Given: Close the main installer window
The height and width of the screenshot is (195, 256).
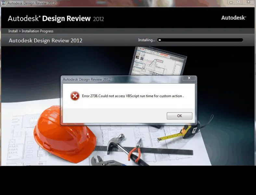Looking at the screenshot, I should coord(249,2).
